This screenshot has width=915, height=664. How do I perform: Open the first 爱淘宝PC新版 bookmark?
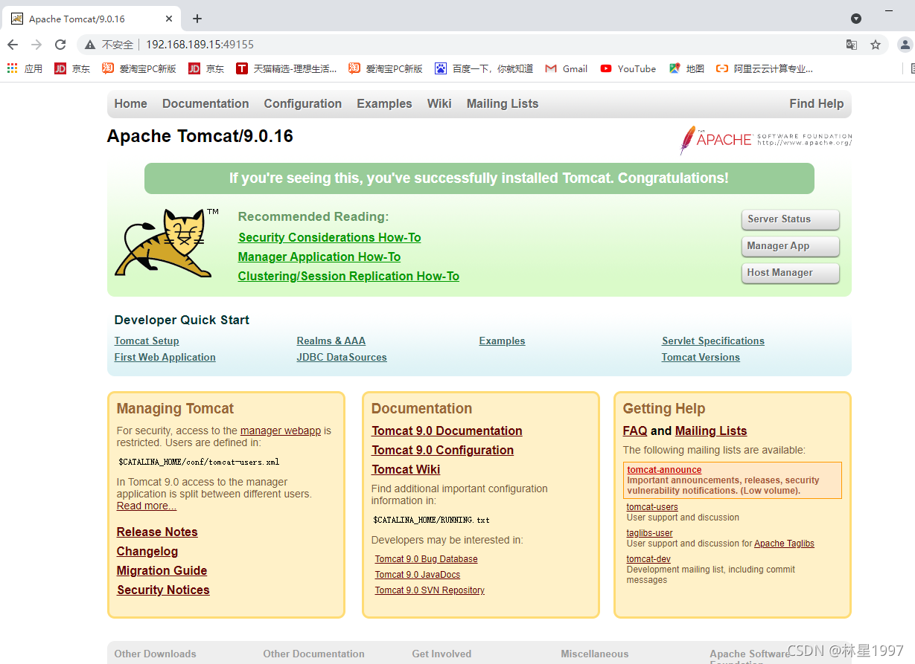[x=139, y=68]
